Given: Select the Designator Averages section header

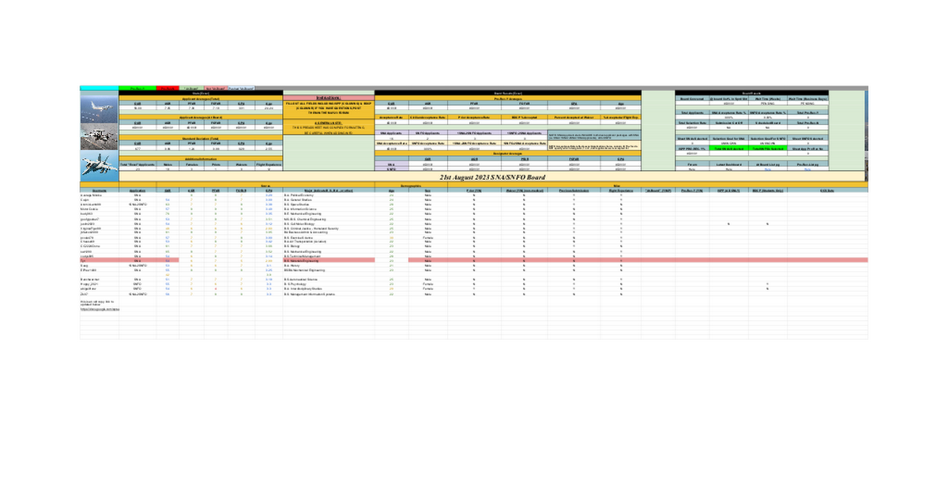Looking at the screenshot, I should tap(507, 153).
